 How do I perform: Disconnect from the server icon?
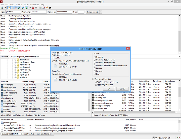[33, 8]
